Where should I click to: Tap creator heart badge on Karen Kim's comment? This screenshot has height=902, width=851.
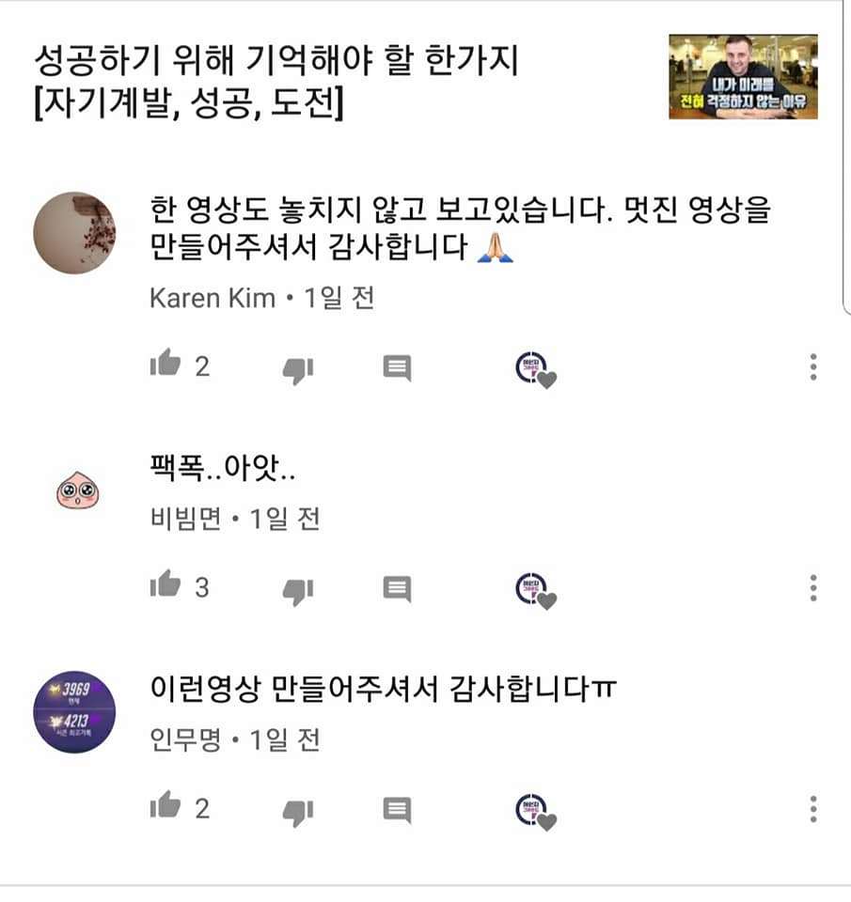coord(535,370)
